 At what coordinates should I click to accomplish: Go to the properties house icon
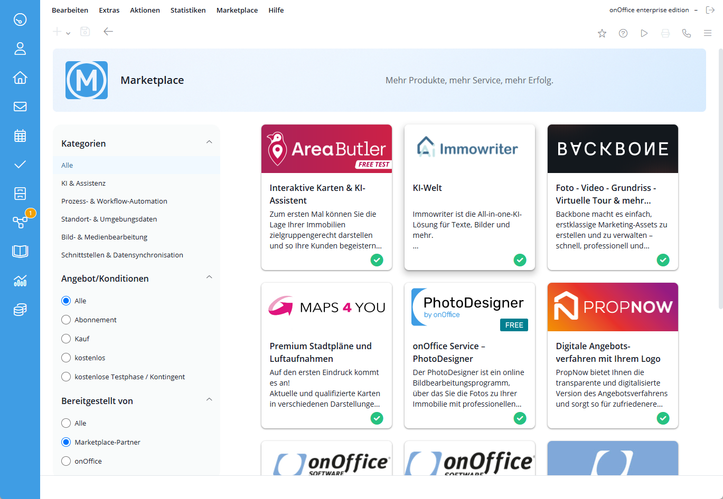point(20,78)
